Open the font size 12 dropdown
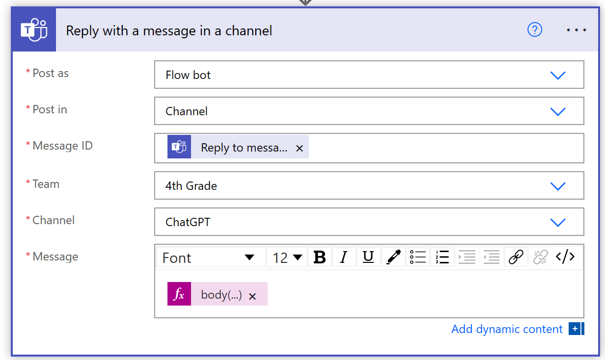Screen dimensions: 605x360 click(x=287, y=257)
